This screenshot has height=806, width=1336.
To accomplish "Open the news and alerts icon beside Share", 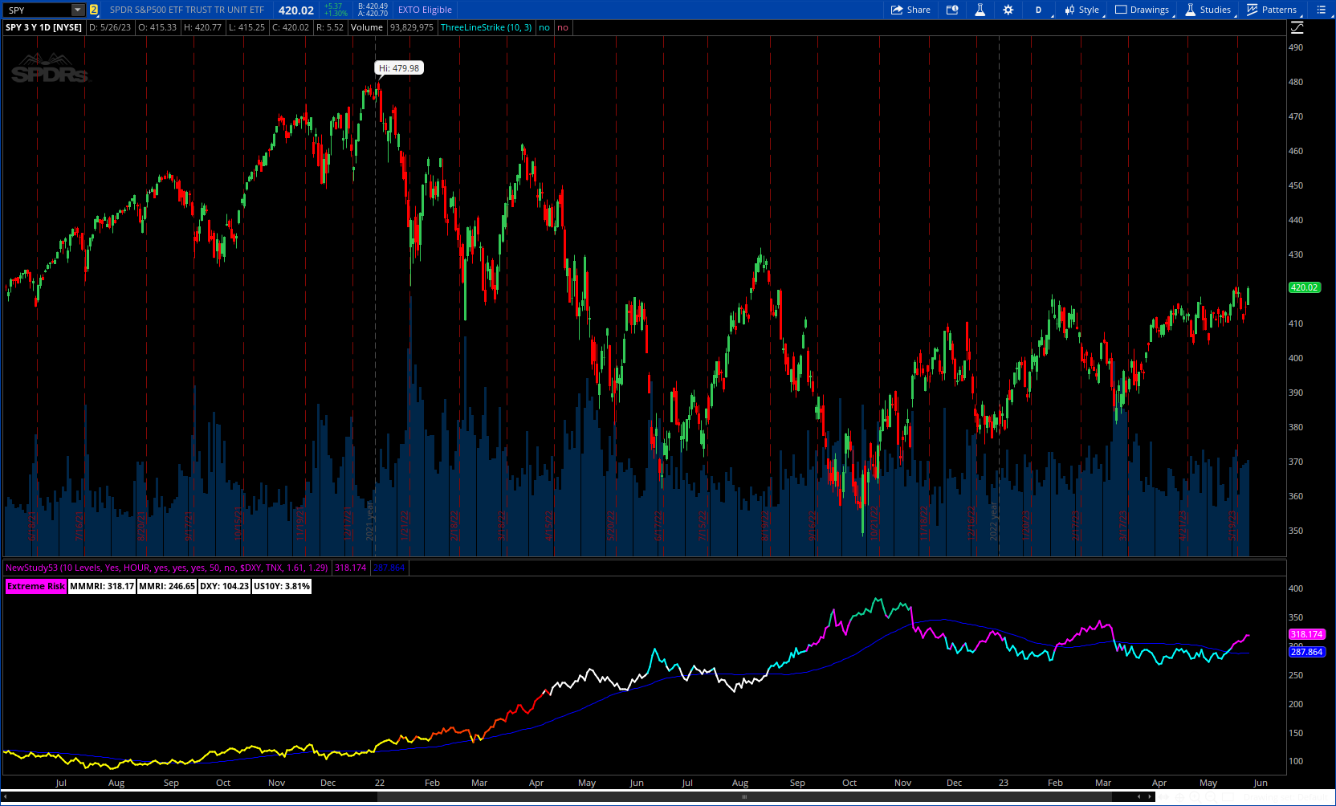I will [952, 10].
